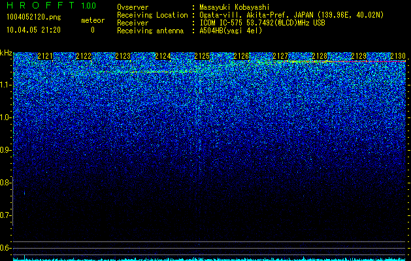The image size is (411, 261).
Task: Click the 2129 time marker
Action: click(359, 56)
